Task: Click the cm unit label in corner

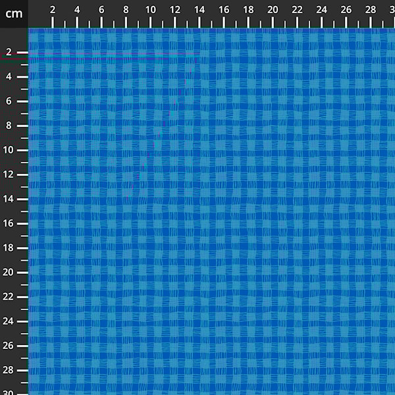Action: coord(14,13)
